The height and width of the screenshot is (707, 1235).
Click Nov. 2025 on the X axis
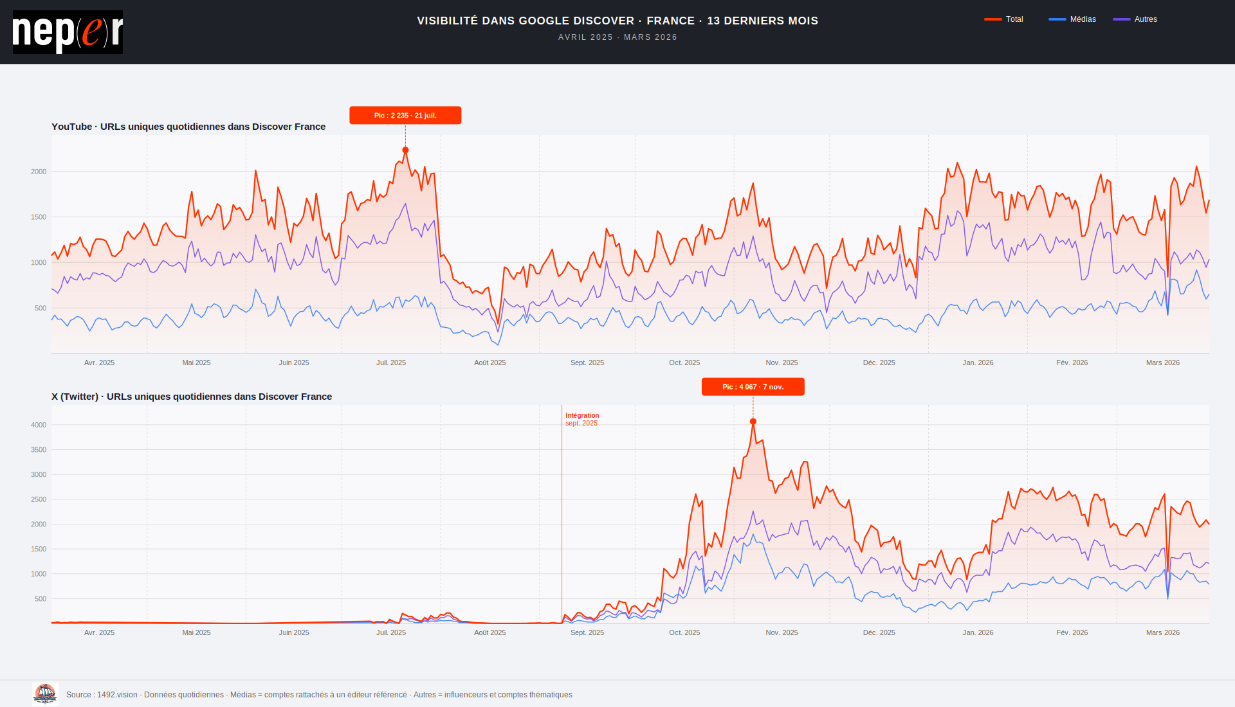[x=782, y=632]
